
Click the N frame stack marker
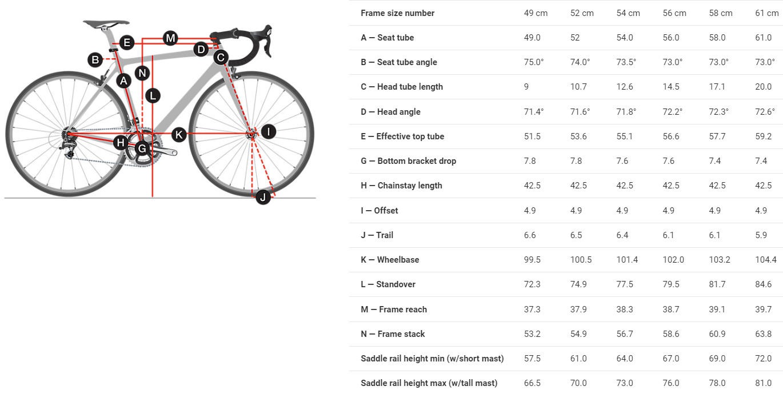click(x=142, y=73)
